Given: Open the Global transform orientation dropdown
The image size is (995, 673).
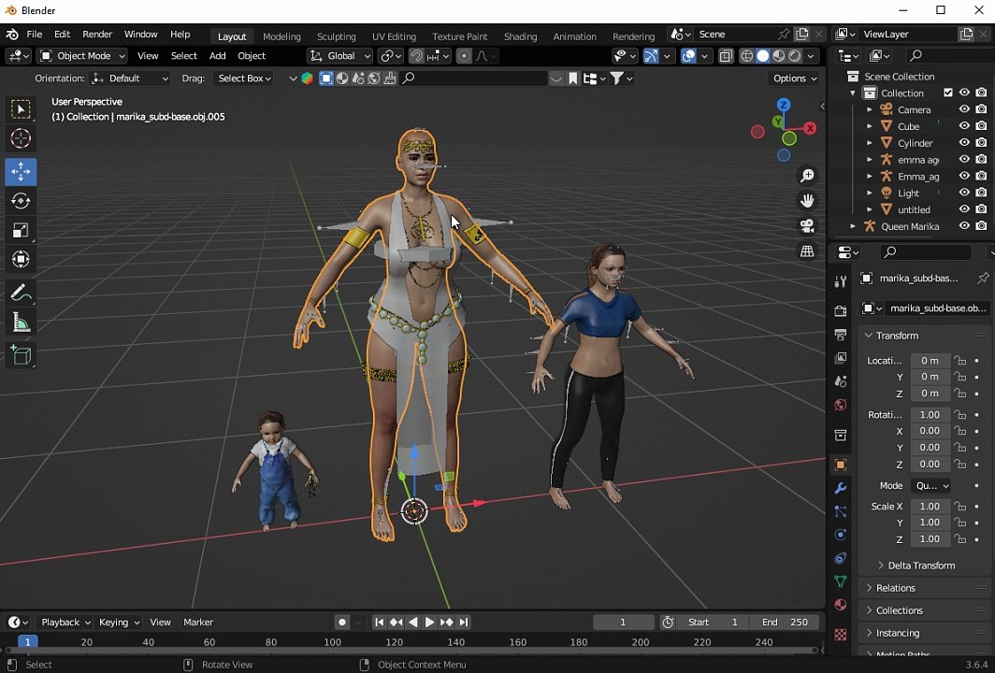Looking at the screenshot, I should coord(339,56).
